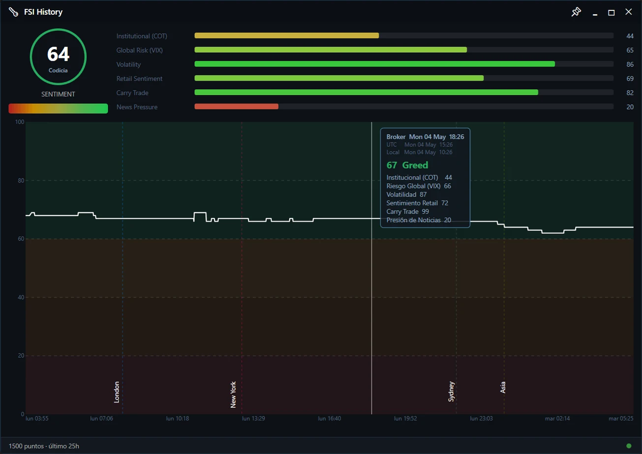Select the Sydney session marker
This screenshot has height=454, width=642.
[452, 392]
